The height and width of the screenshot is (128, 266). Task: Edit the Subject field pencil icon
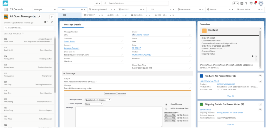pos(190,81)
